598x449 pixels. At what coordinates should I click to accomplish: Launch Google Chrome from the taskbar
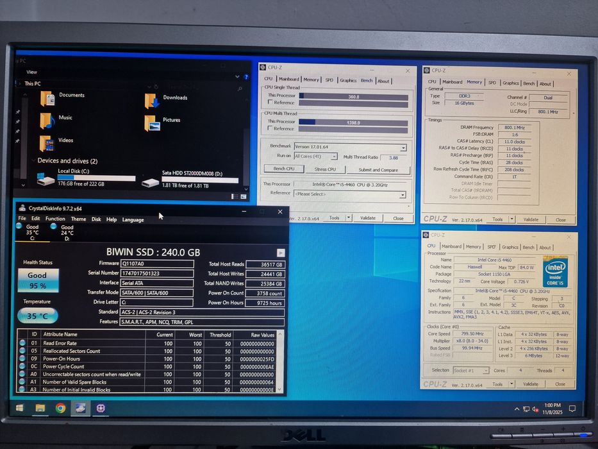click(60, 408)
